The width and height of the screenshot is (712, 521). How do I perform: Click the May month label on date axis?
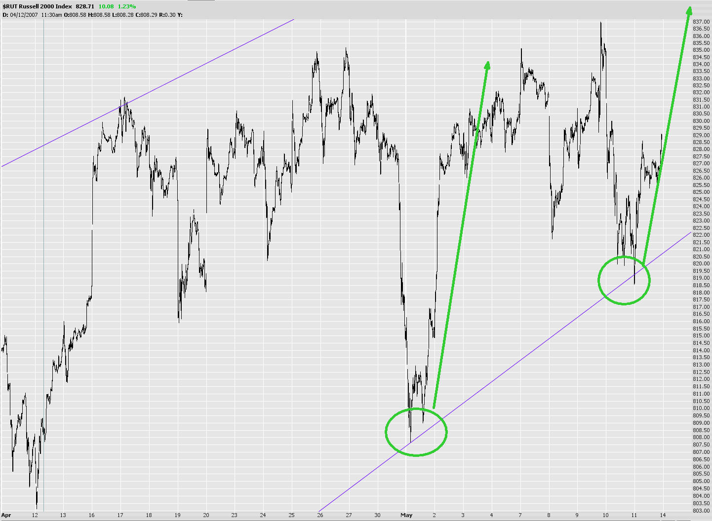(406, 515)
